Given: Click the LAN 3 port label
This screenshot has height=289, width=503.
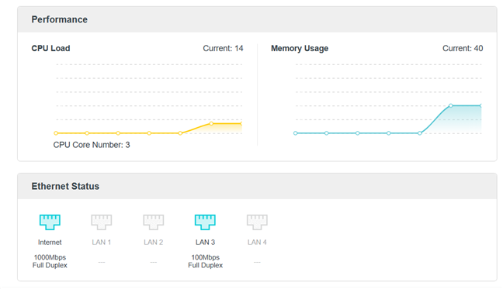Looking at the screenshot, I should pyautogui.click(x=205, y=243).
